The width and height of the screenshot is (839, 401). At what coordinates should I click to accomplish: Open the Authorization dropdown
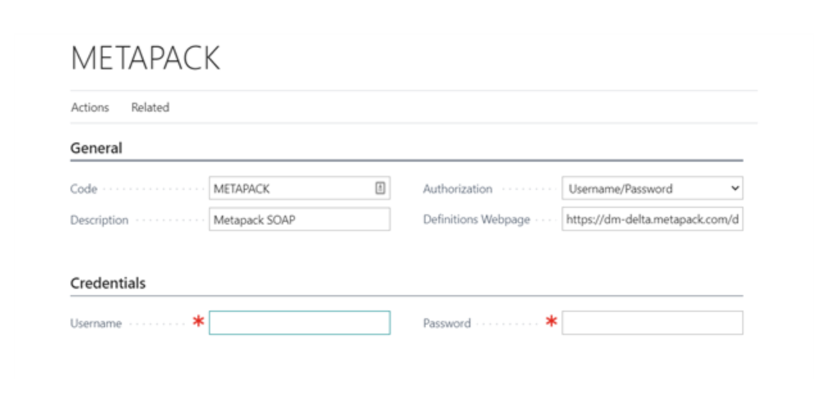pyautogui.click(x=652, y=189)
